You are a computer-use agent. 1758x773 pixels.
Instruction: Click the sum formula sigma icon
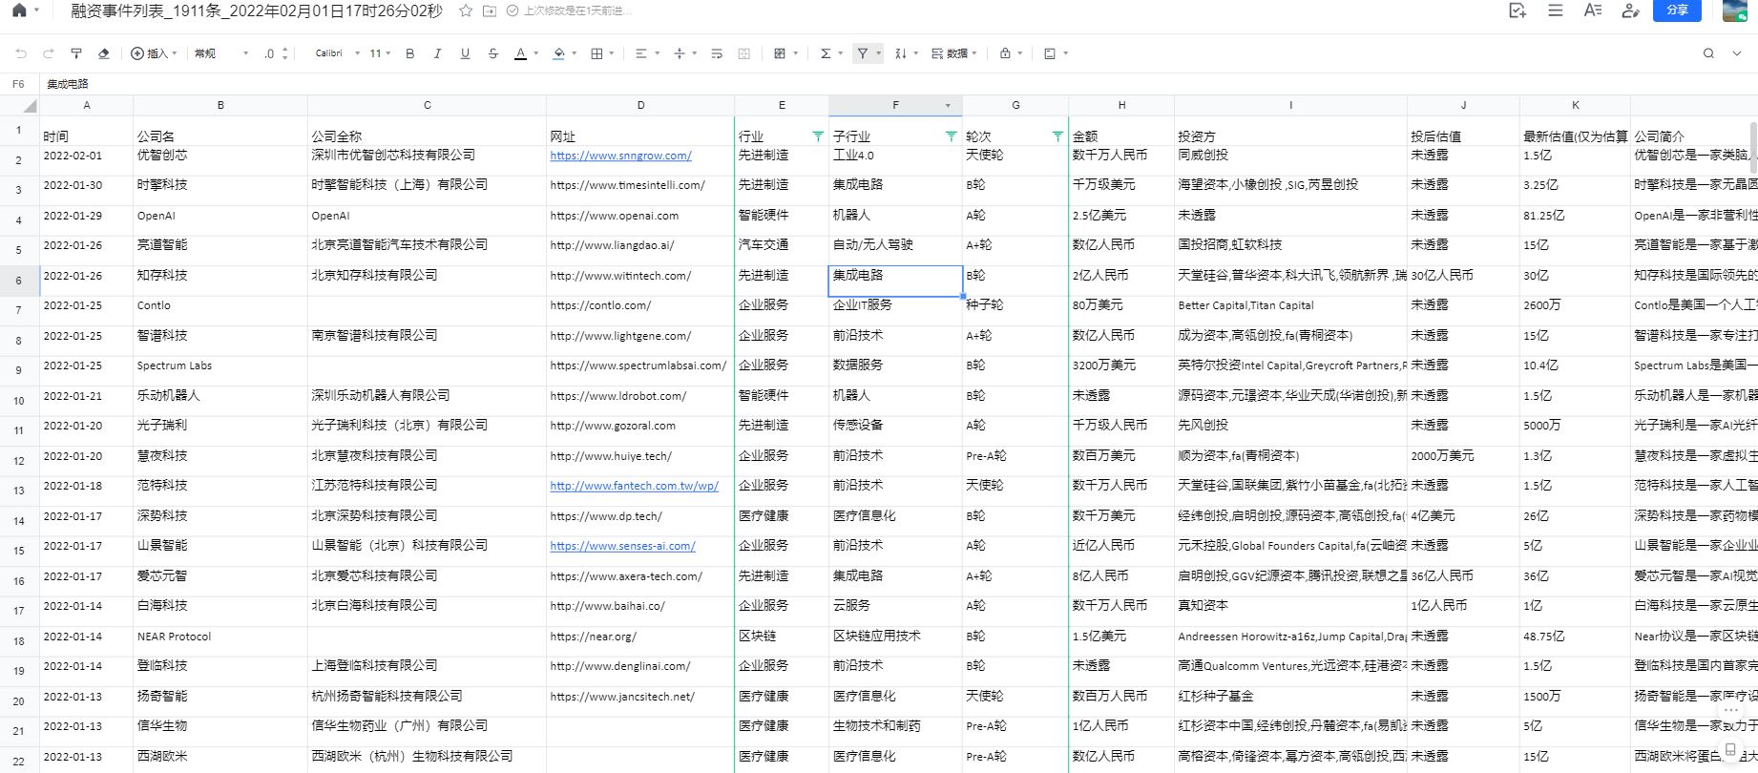826,53
